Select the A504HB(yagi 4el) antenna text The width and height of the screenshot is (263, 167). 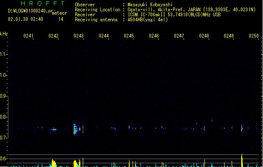[x=148, y=20]
